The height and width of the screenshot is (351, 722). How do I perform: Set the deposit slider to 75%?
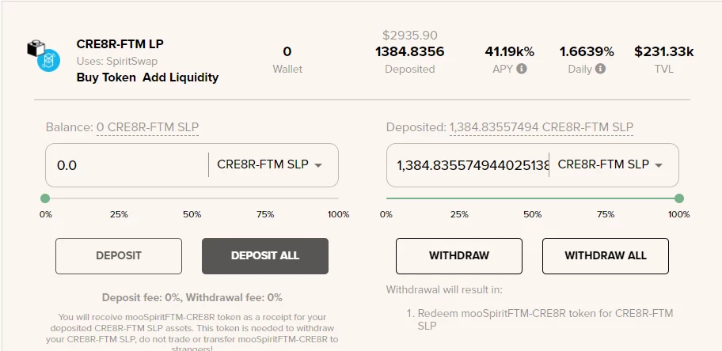coord(265,198)
